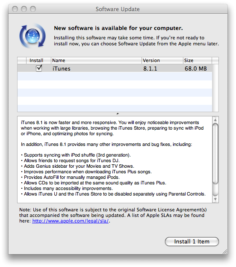Click the description scrollbar down arrow
236x267 pixels.
[x=215, y=199]
